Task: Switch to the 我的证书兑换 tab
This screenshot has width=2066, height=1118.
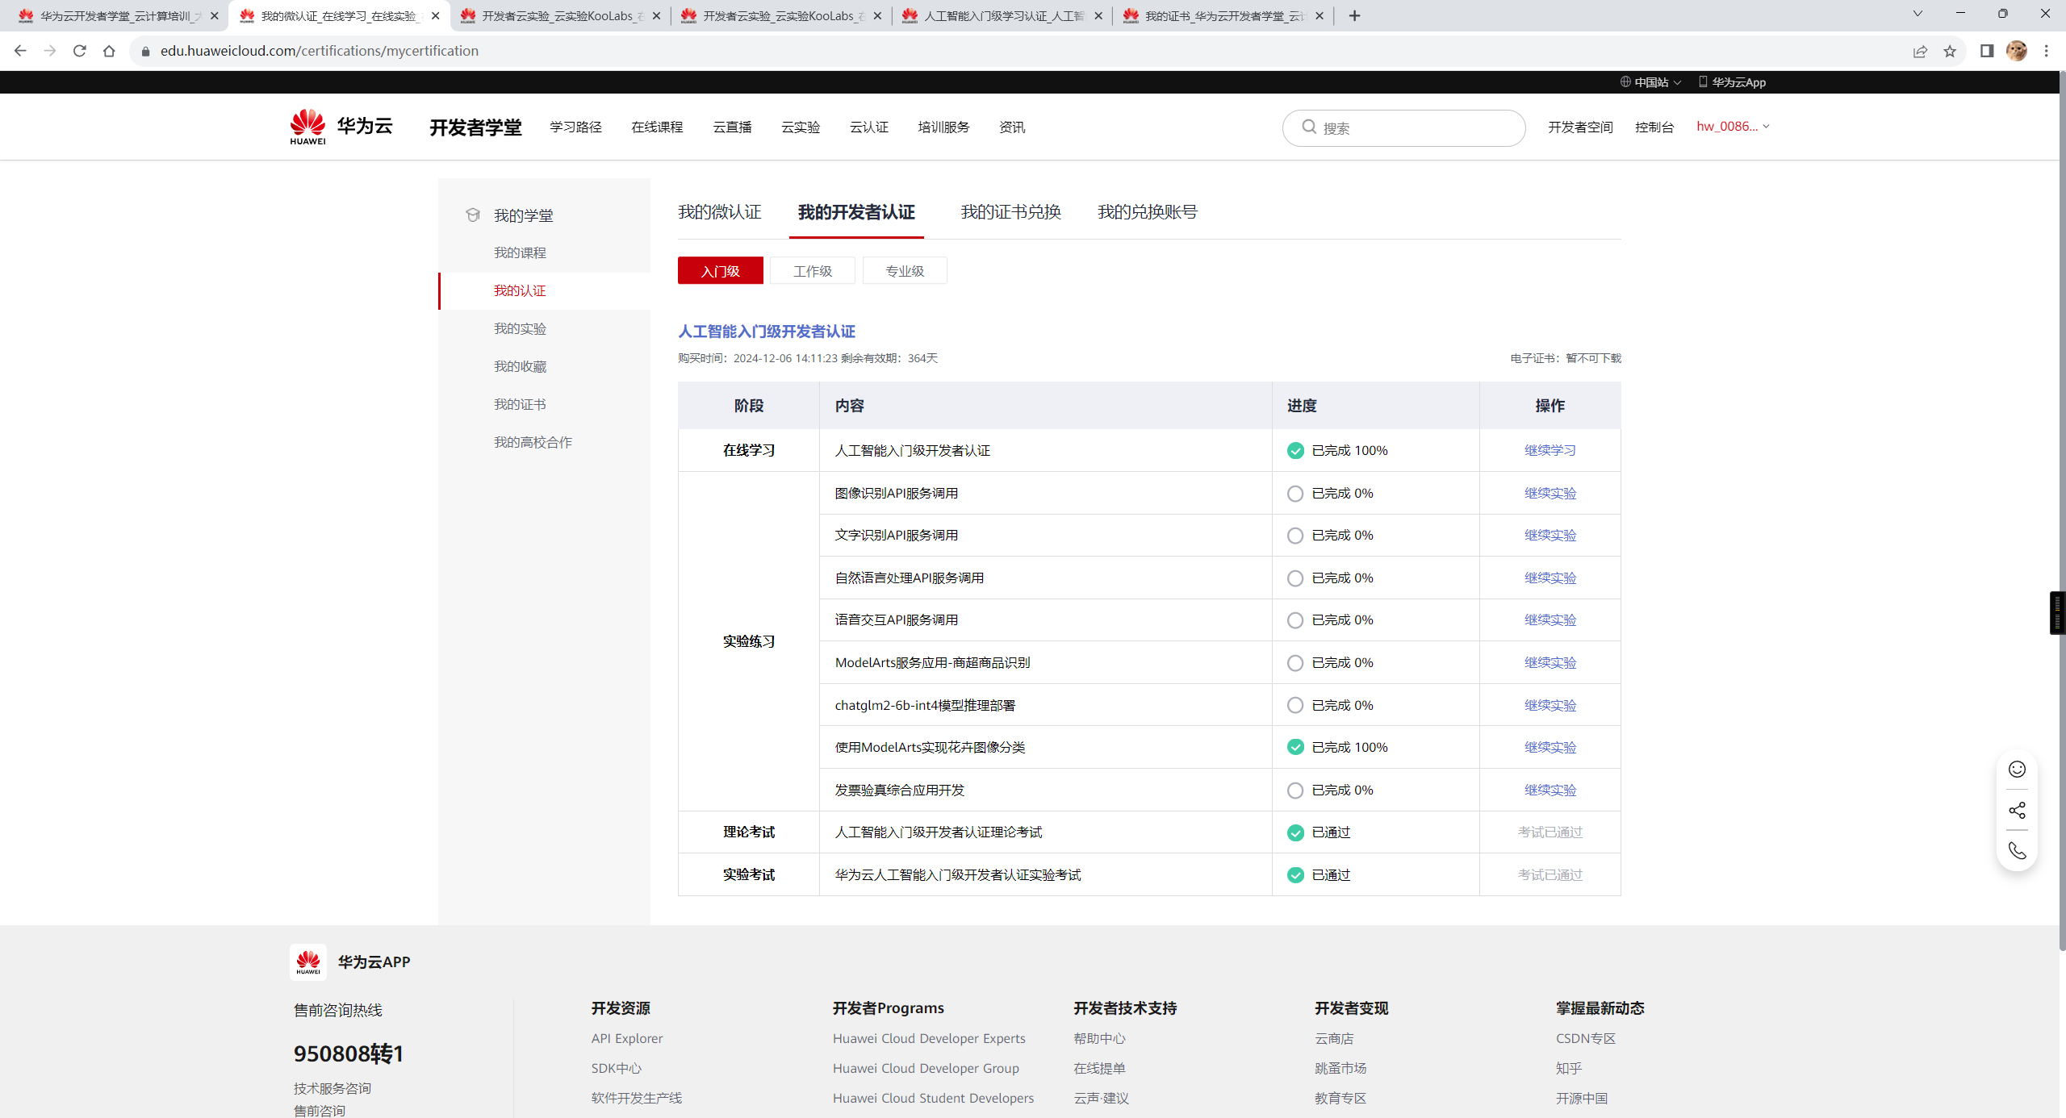Action: (x=1010, y=212)
